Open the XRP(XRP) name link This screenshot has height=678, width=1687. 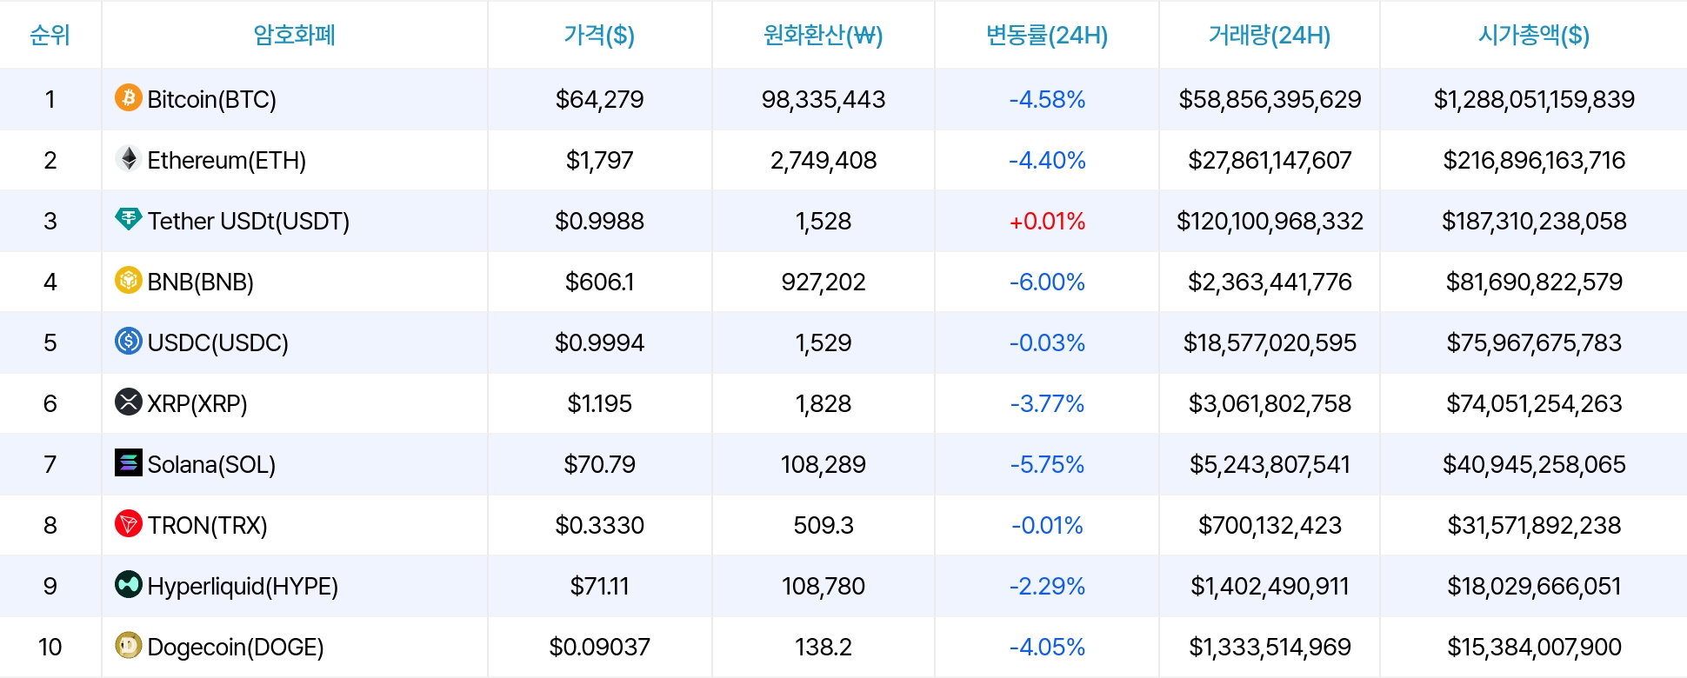(x=197, y=403)
